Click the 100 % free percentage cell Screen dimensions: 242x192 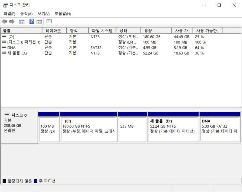point(200,42)
